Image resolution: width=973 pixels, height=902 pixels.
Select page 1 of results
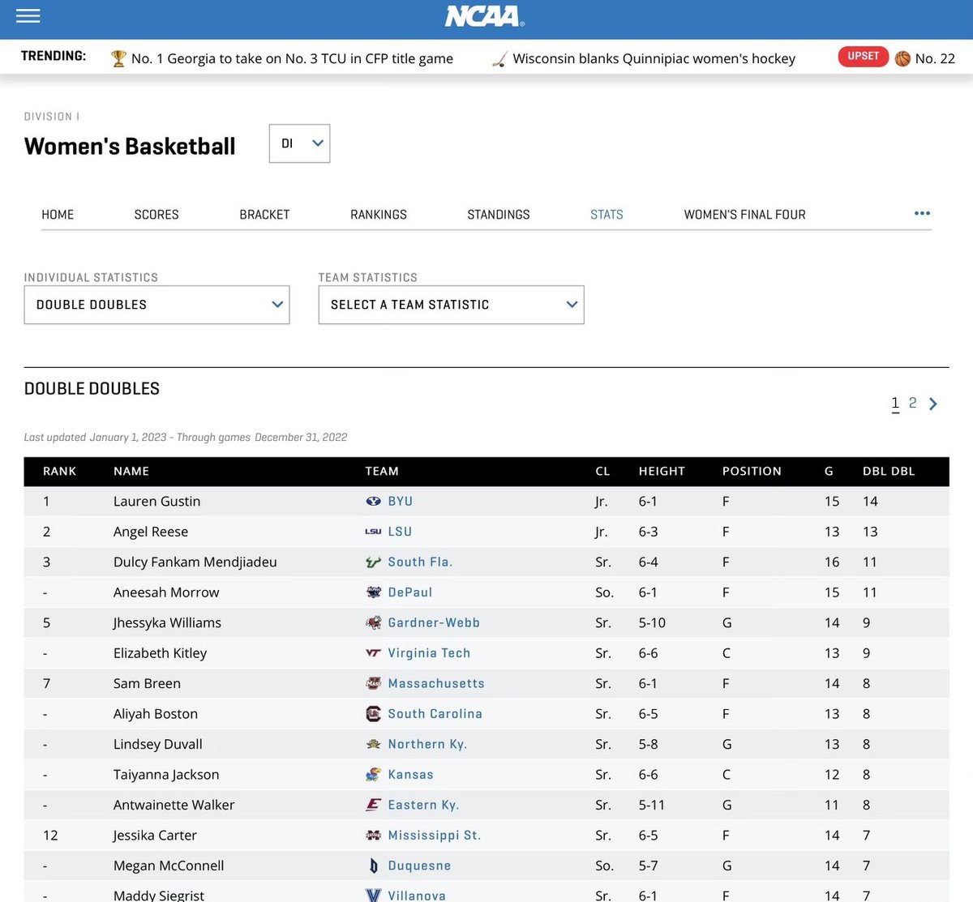pyautogui.click(x=895, y=403)
